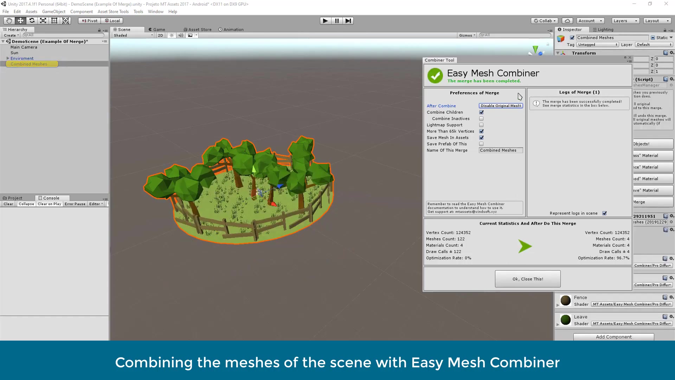Toggle More Than 65k Vertices checkbox
Image resolution: width=675 pixels, height=380 pixels.
coord(481,131)
